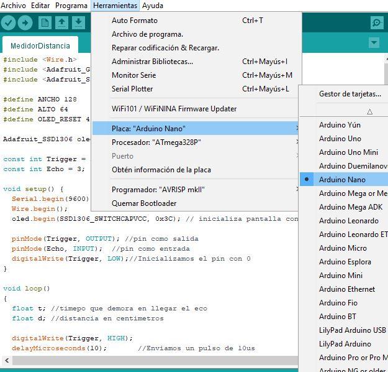388x372 pixels.
Task: Pick Arduino Ethernet from board list
Action: (344, 289)
